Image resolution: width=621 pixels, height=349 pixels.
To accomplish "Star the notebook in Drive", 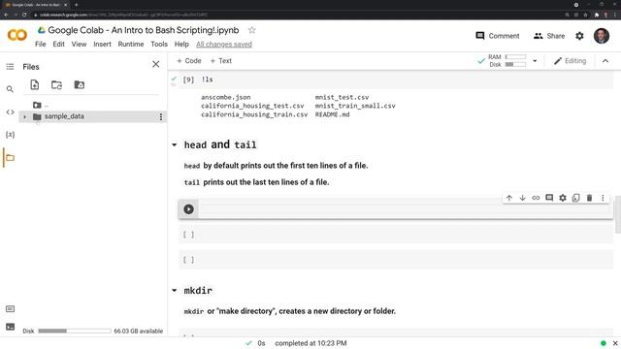I will [x=252, y=30].
